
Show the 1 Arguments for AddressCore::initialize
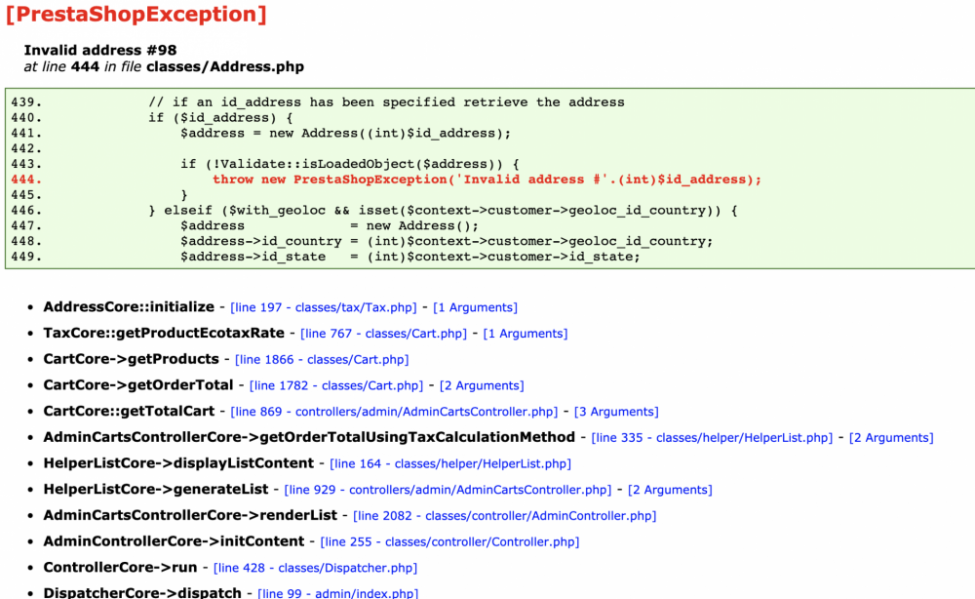click(x=475, y=306)
